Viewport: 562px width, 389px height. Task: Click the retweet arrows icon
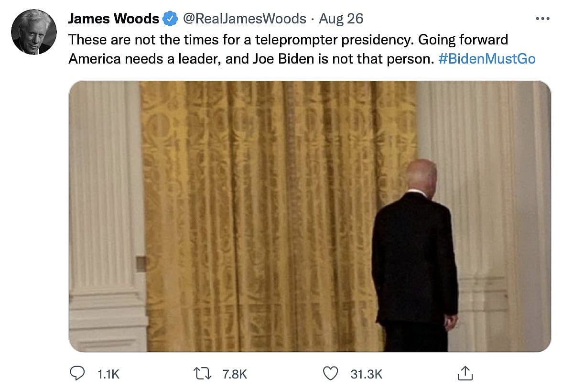[203, 374]
